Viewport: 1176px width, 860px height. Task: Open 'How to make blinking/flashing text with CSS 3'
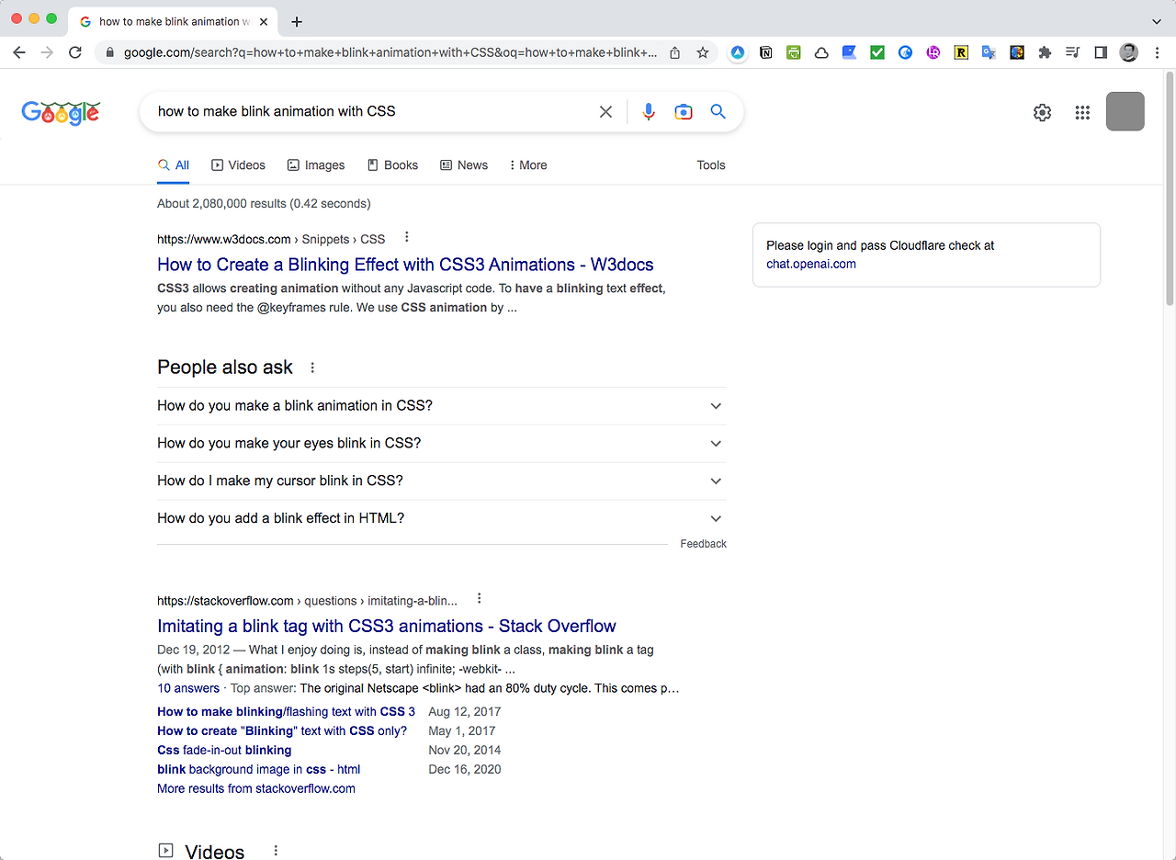coord(286,711)
